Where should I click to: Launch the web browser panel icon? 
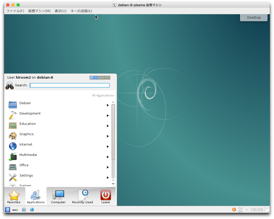tap(32, 210)
